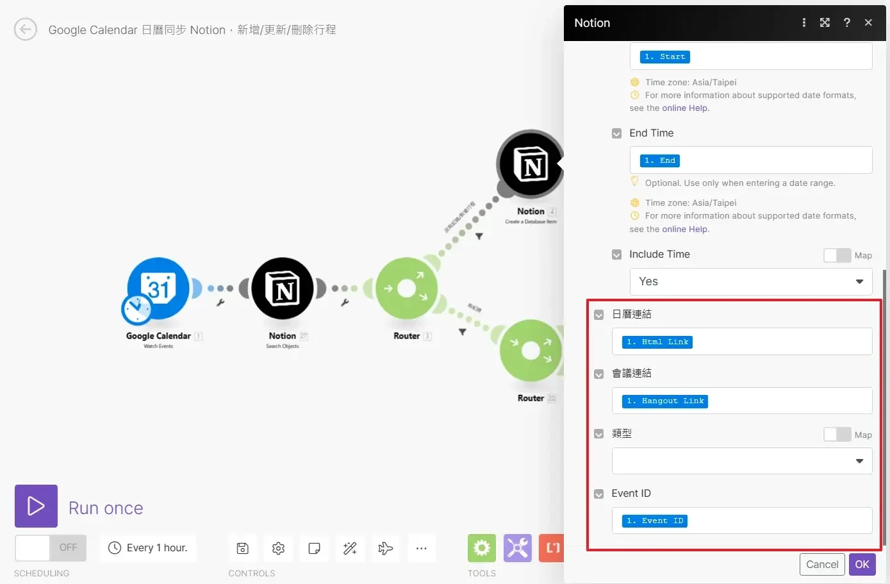Click the End Time input field
Screen dimensions: 890x584
click(751, 160)
